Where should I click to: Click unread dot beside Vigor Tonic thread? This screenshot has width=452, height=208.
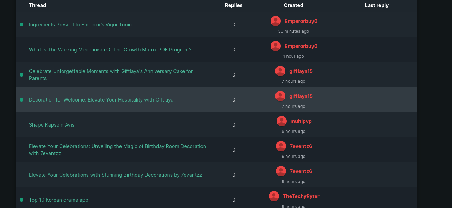click(x=21, y=25)
